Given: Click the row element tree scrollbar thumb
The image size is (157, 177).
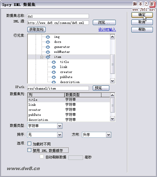Looking at the screenshot, I should click(112, 64).
